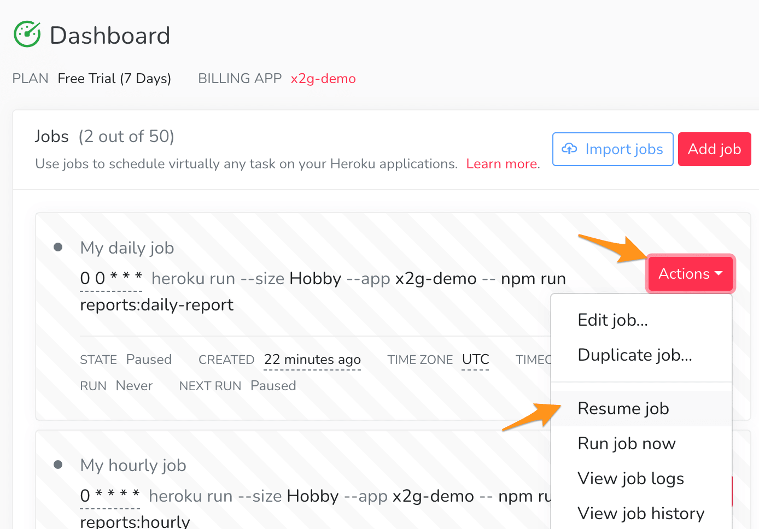
Task: Click reports:daily-report command text
Action: point(156,304)
